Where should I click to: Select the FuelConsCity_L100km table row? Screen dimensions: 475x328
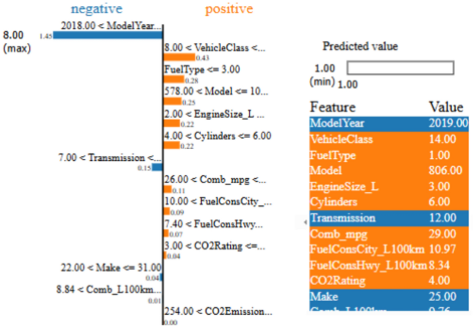[x=389, y=250]
